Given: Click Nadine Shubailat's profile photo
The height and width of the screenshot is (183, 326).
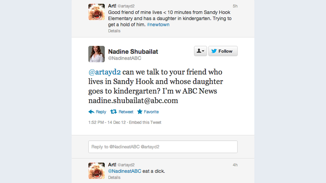Looking at the screenshot, I should (x=96, y=54).
